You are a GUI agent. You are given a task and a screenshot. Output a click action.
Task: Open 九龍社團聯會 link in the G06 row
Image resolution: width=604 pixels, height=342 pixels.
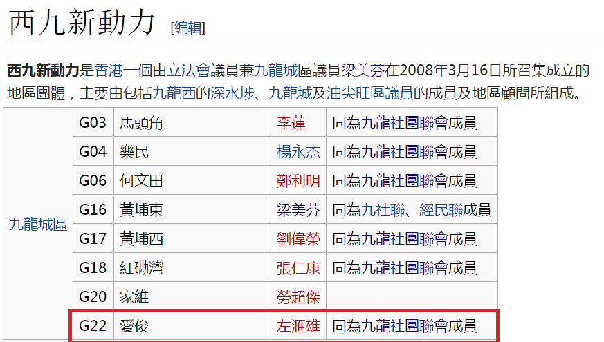click(x=405, y=180)
